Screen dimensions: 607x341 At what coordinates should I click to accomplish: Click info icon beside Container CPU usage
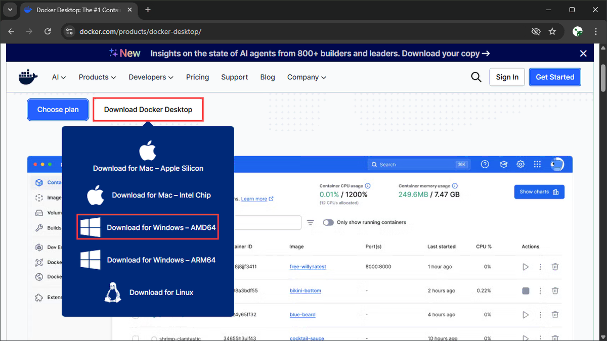368,186
